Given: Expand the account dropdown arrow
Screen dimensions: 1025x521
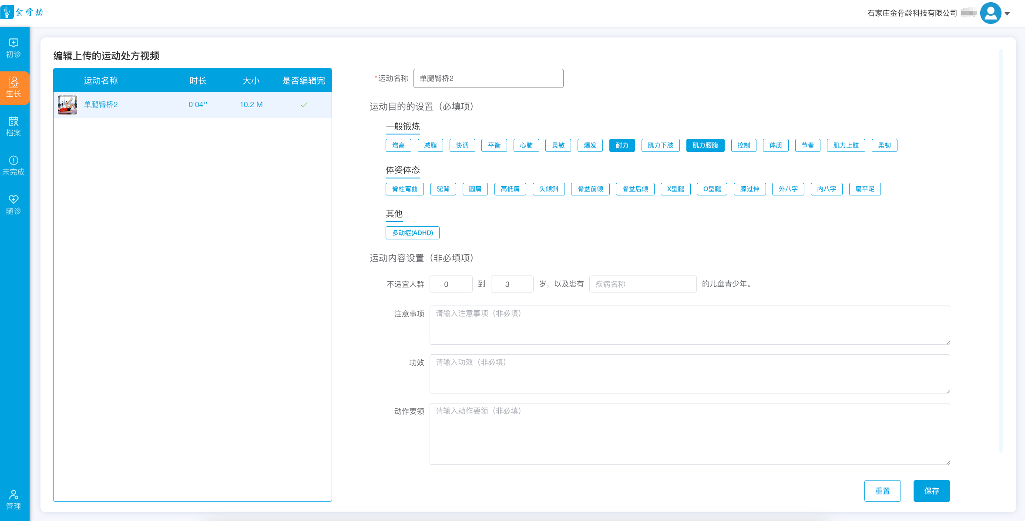Looking at the screenshot, I should (1007, 13).
